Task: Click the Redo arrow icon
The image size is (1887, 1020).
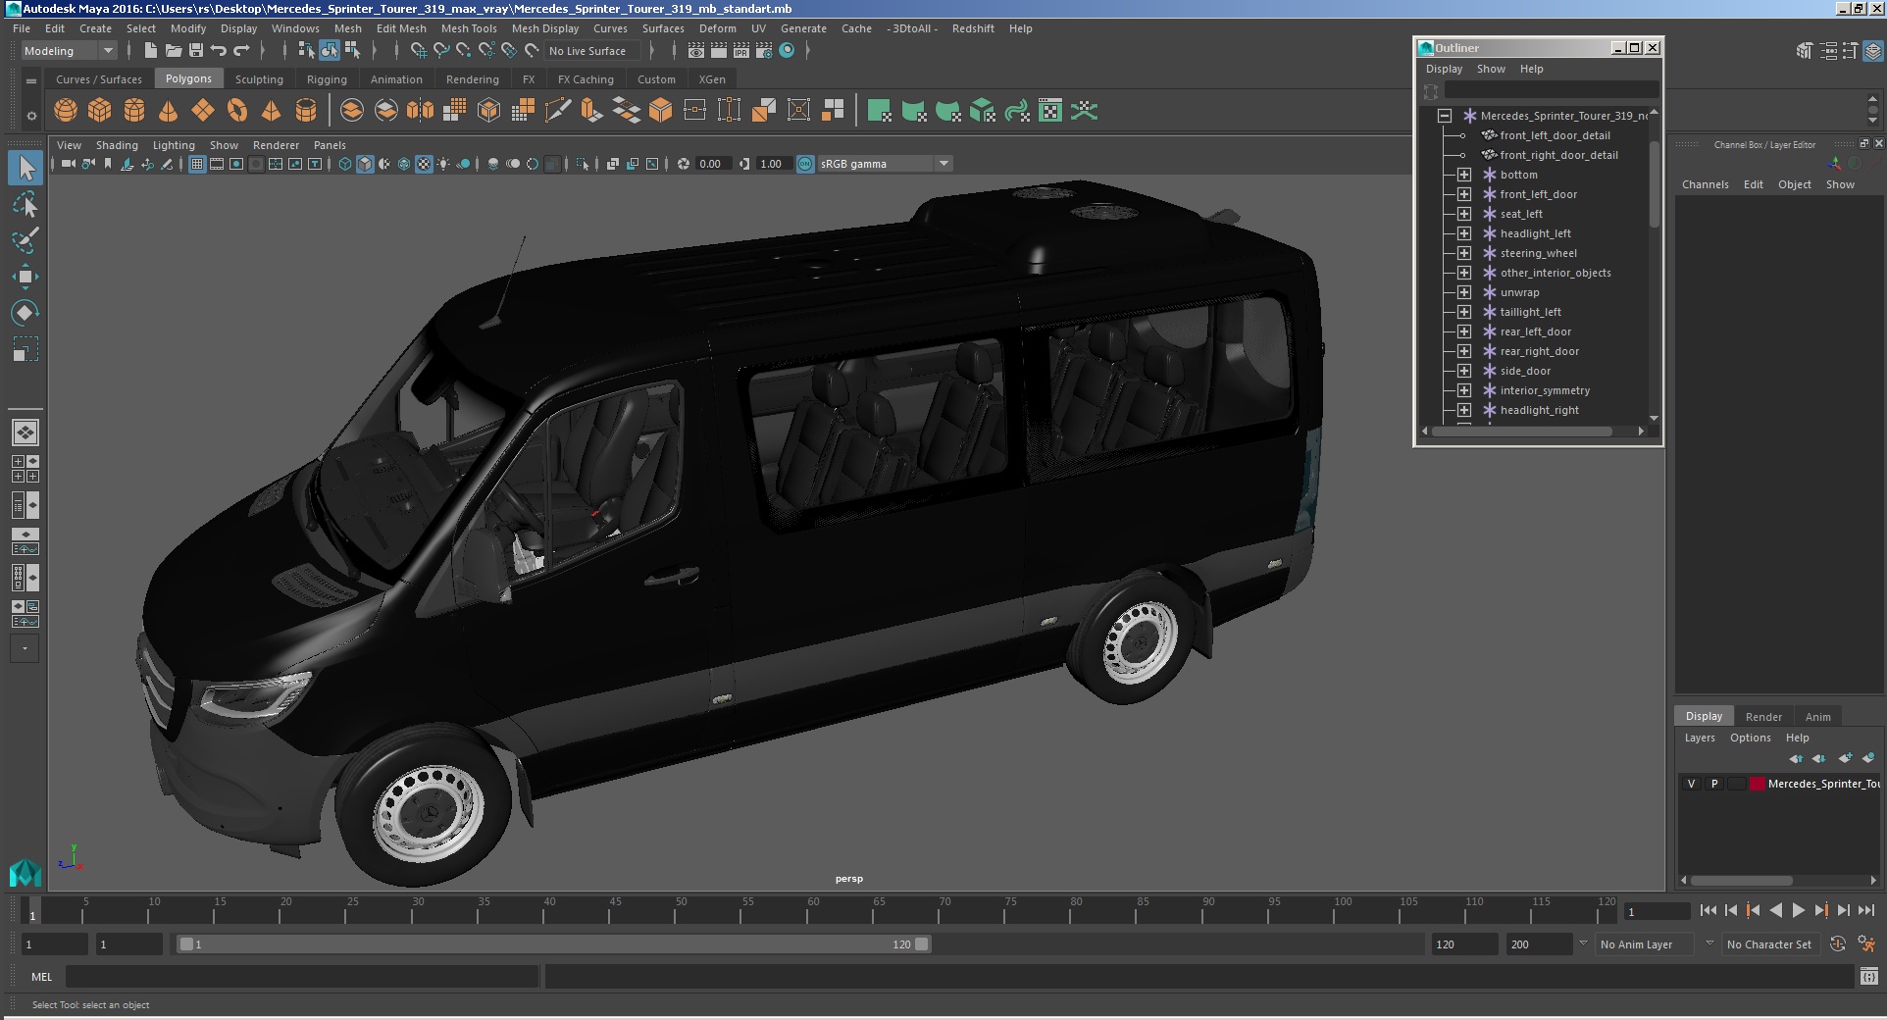Action: point(241,51)
